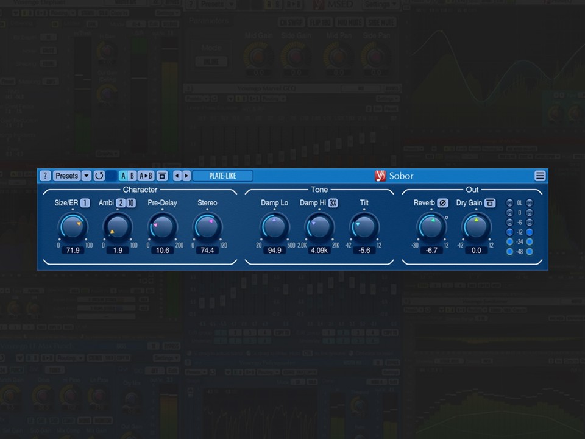Toggle the 10 button beside Ambi

pos(130,203)
